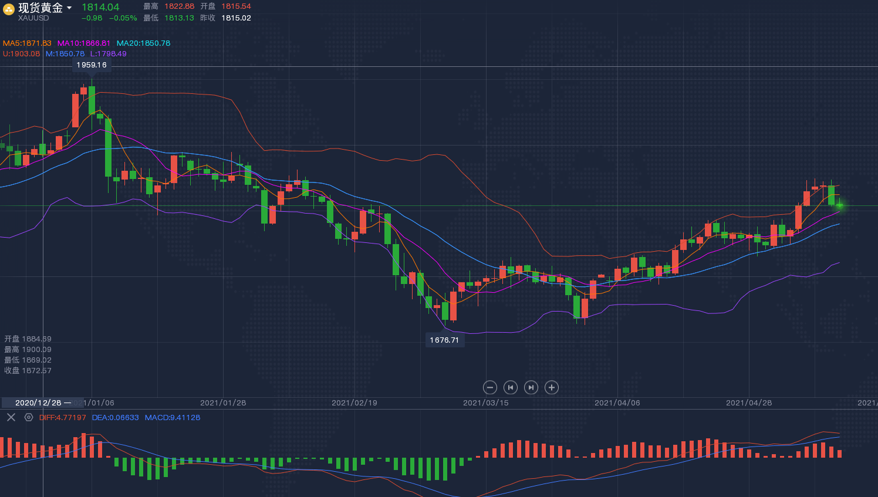Click the MA5:1871.83 indicator label
This screenshot has width=878, height=497.
click(x=27, y=43)
